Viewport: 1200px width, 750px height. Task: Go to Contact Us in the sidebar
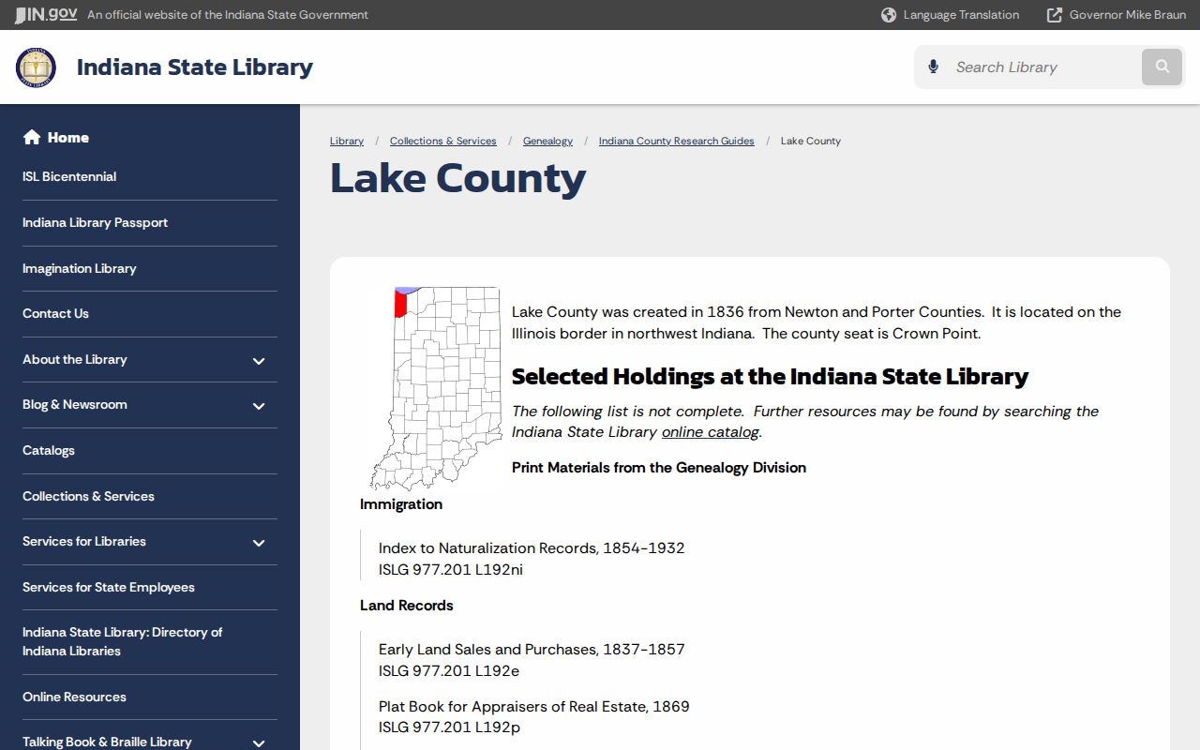point(55,313)
